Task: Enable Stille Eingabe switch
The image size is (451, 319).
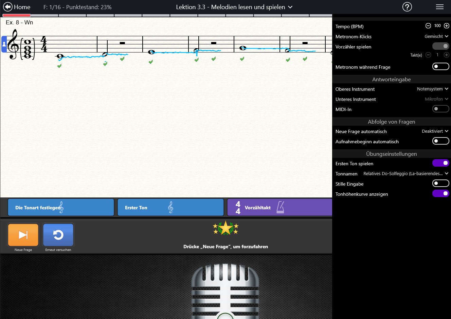Action: 440,183
